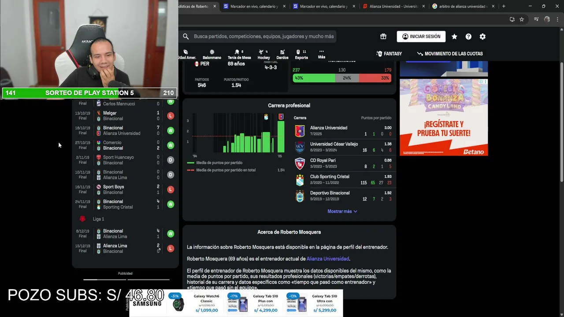Click L result badge for Melgar match

[171, 116]
